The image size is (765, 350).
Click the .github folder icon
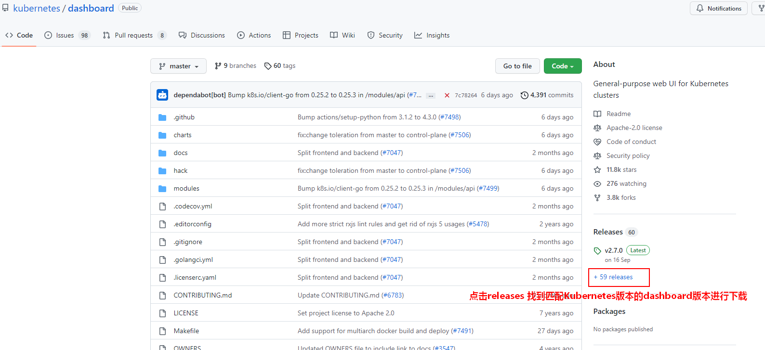[162, 117]
